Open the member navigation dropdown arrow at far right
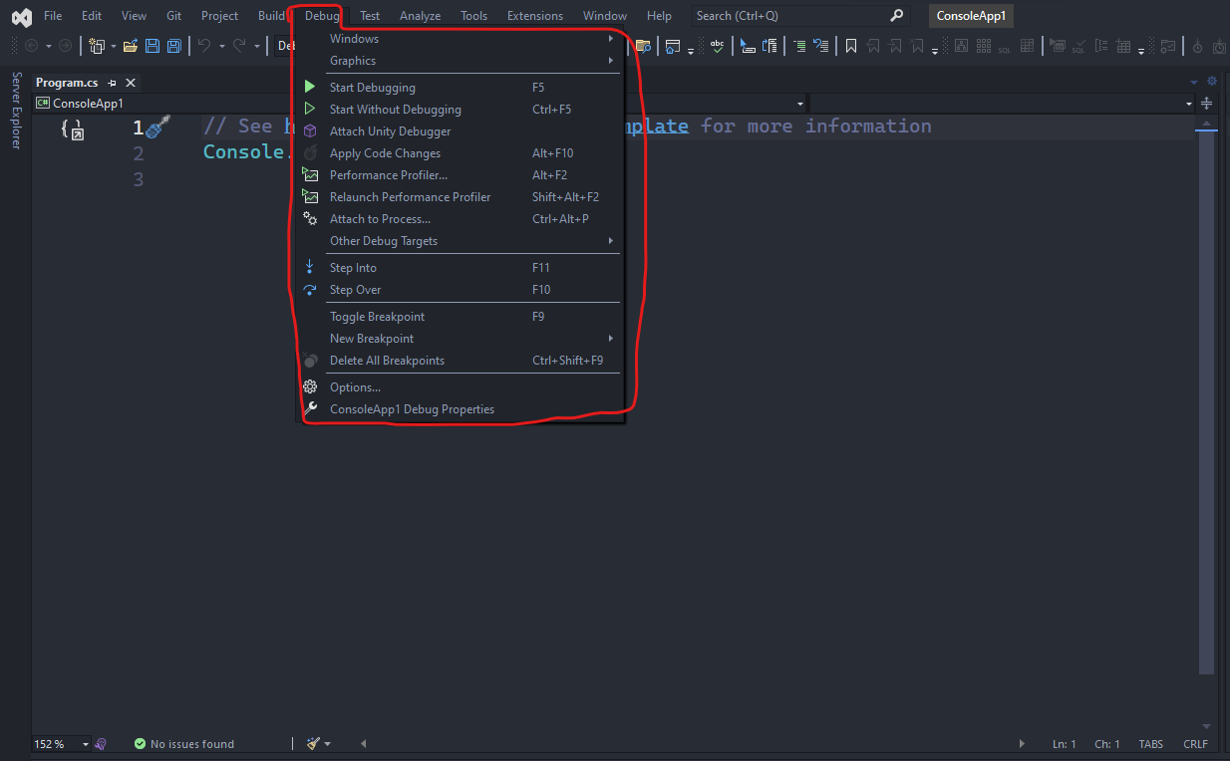 (x=1188, y=104)
